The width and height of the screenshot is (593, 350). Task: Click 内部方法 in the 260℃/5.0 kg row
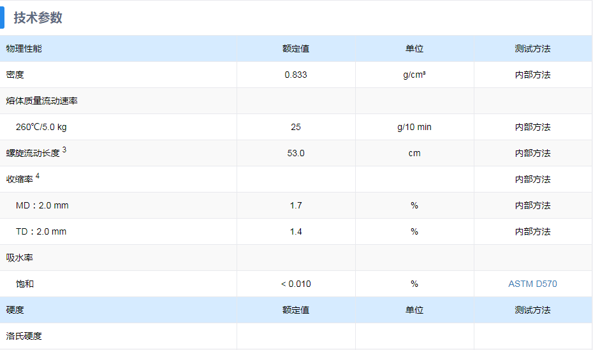pos(532,127)
